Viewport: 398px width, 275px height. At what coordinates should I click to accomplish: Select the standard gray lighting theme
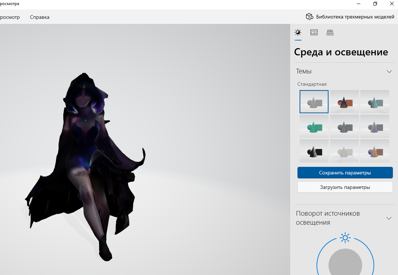pyautogui.click(x=314, y=102)
